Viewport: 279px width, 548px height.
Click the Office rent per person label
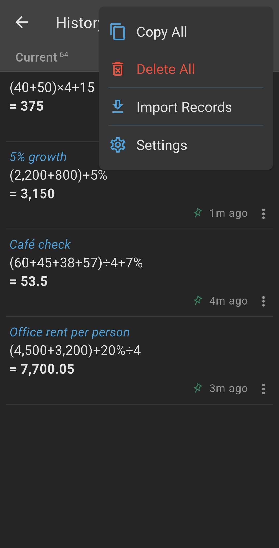click(x=69, y=332)
